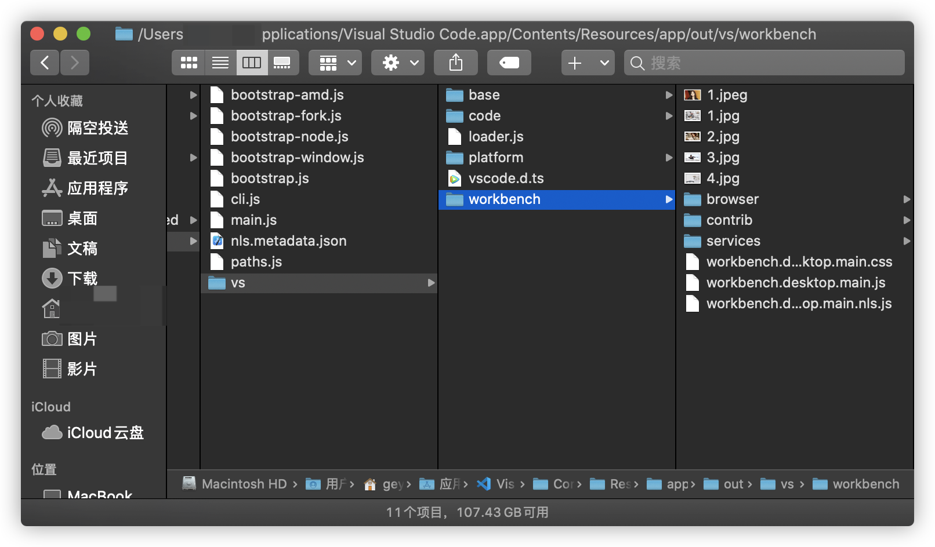
Task: Switch to icon grid view
Action: tap(189, 63)
